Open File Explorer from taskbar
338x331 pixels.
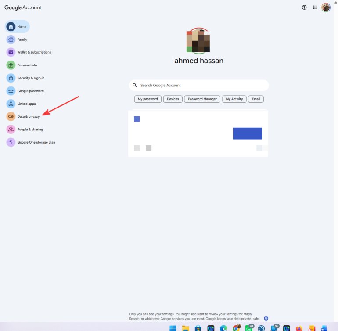tap(185, 328)
